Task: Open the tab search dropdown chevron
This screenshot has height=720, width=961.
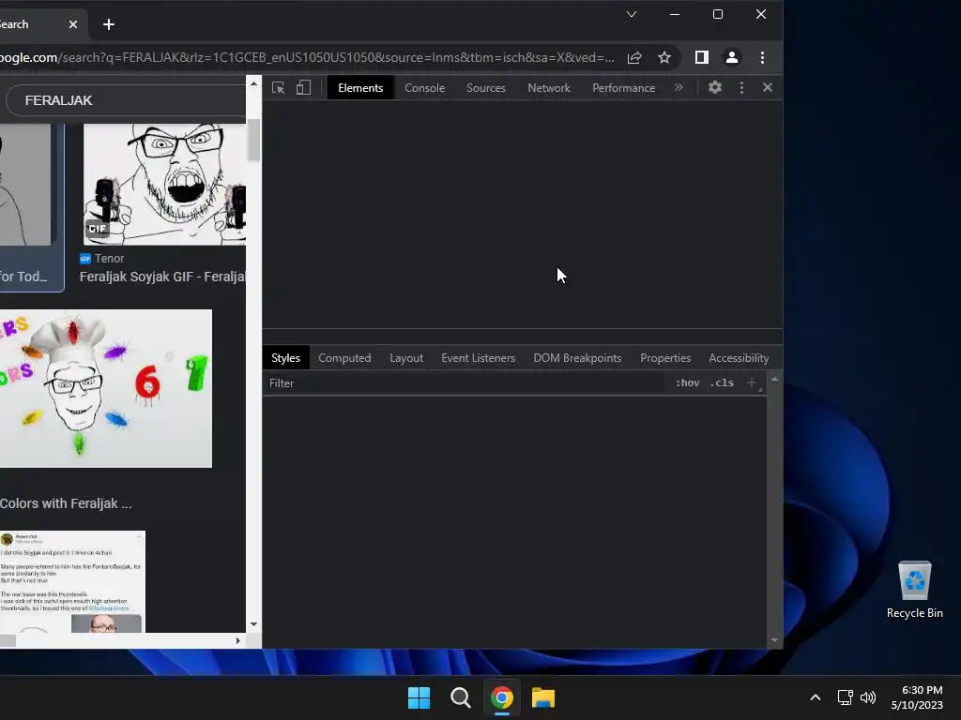Action: [632, 14]
